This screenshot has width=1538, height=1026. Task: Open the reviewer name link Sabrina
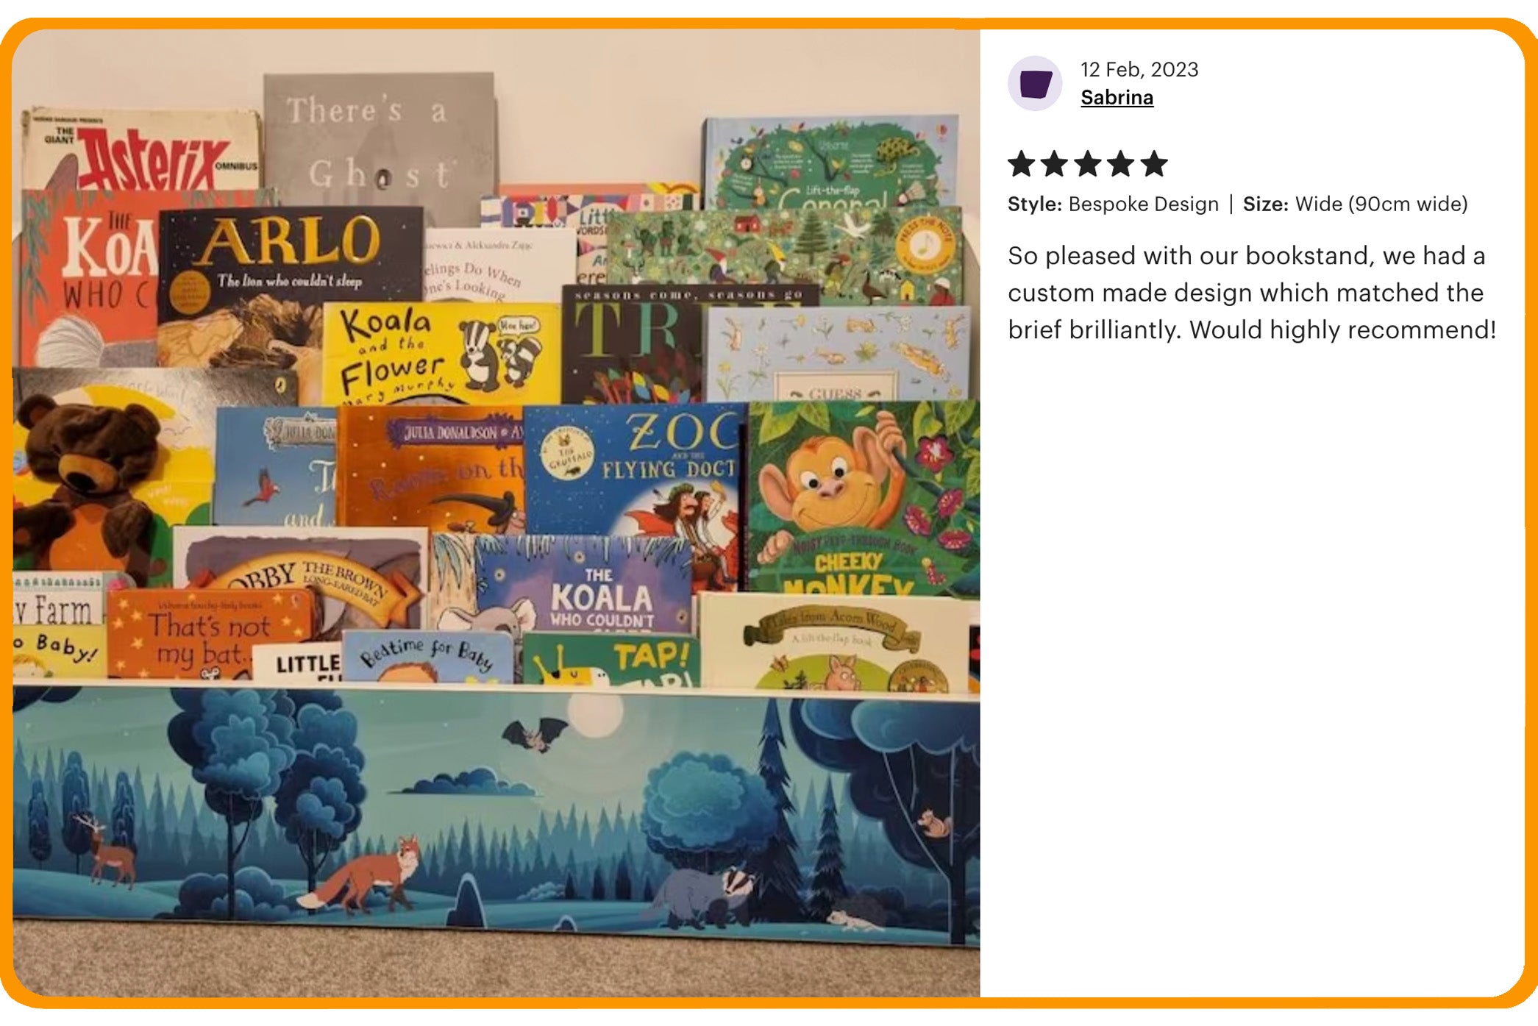(1117, 97)
